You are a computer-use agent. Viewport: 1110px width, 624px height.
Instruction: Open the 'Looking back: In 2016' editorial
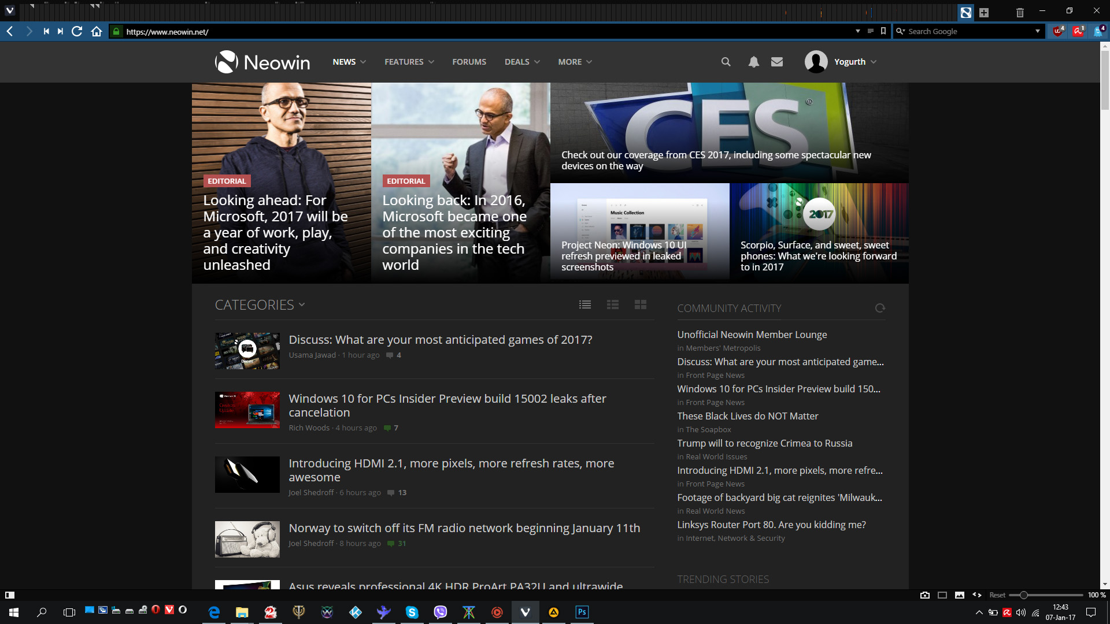[x=454, y=232]
